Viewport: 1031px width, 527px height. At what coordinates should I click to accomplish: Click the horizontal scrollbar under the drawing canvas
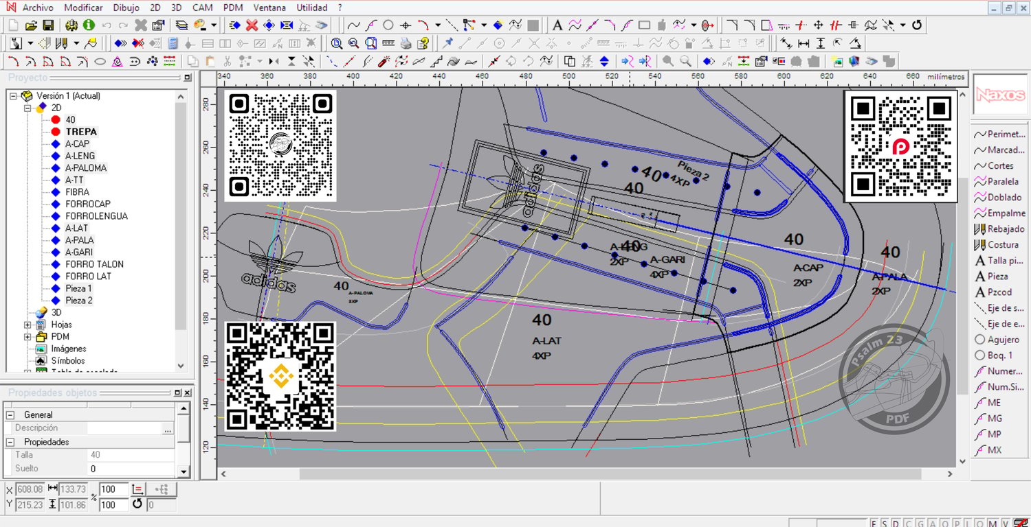[610, 473]
